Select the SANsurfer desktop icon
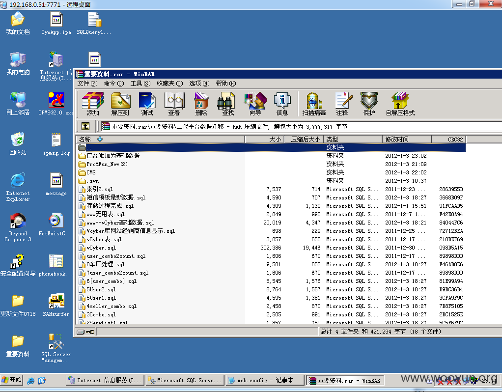Screen dimensions: 502x392 coord(56,305)
